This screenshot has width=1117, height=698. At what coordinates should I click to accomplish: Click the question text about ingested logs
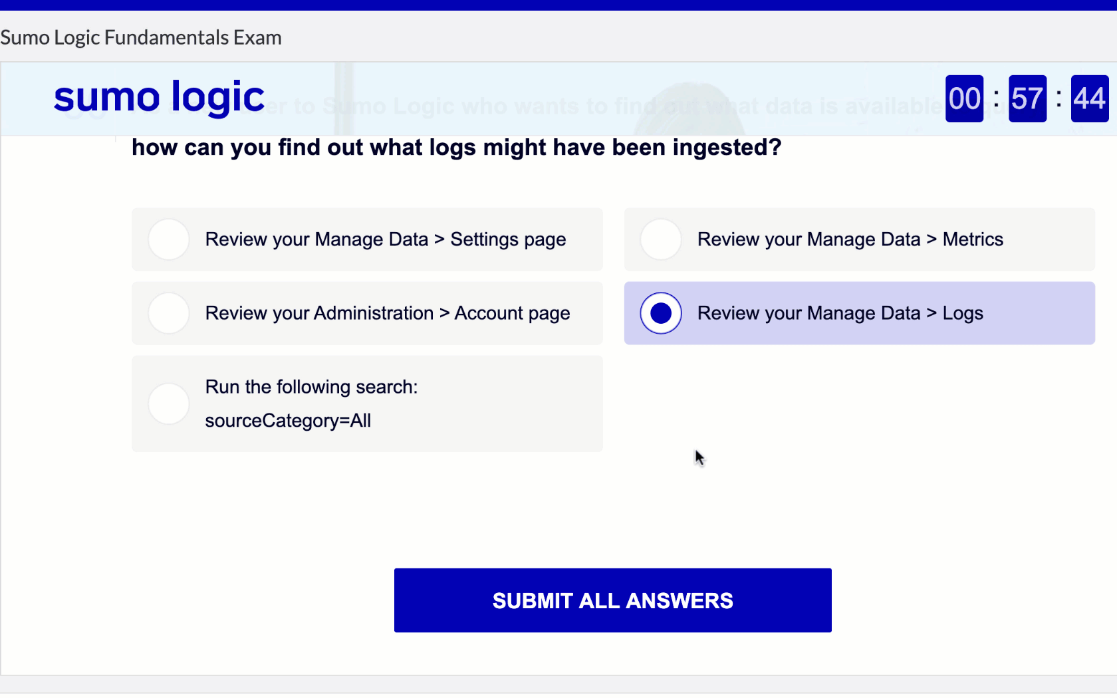pyautogui.click(x=456, y=148)
